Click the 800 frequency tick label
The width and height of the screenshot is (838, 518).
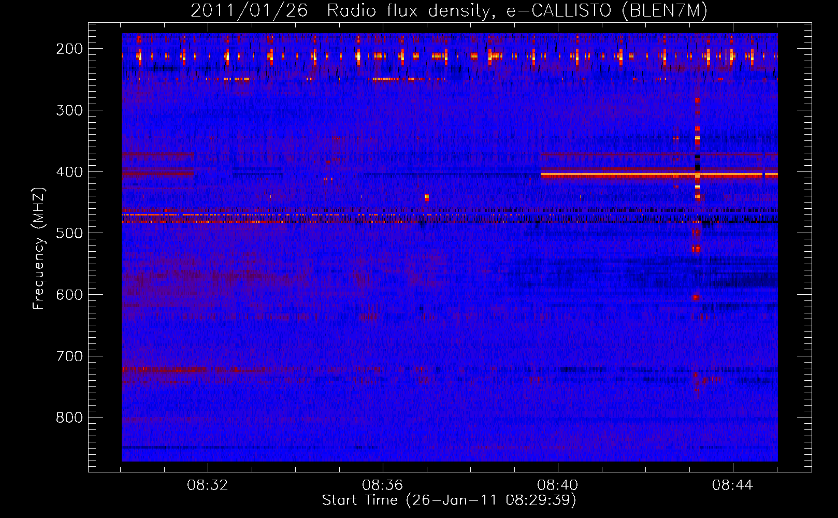[69, 418]
